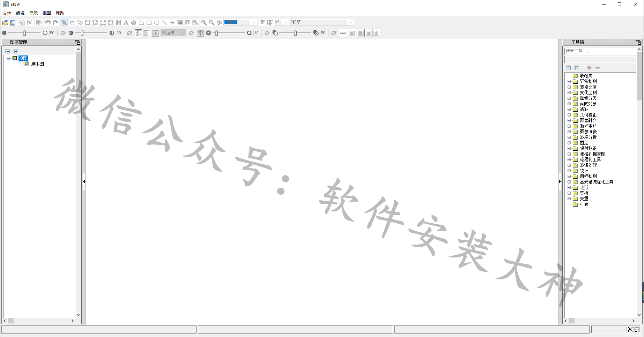Reset contrast with its refresh icon

[x=129, y=33]
